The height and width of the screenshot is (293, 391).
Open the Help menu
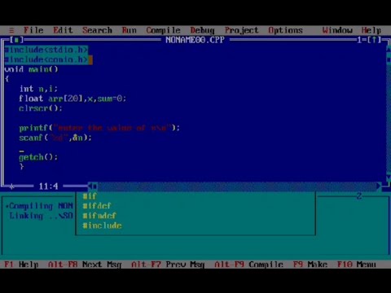(371, 30)
